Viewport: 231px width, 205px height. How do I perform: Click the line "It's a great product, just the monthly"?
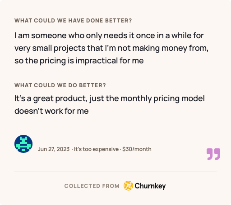(x=110, y=99)
